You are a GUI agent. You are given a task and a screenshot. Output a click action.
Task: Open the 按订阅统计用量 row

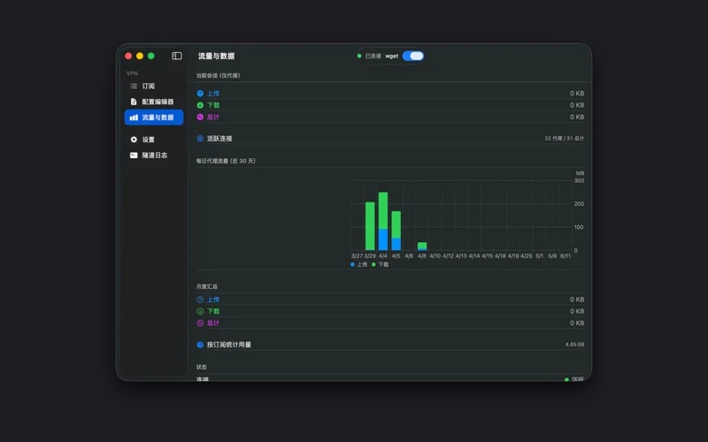[x=390, y=345]
